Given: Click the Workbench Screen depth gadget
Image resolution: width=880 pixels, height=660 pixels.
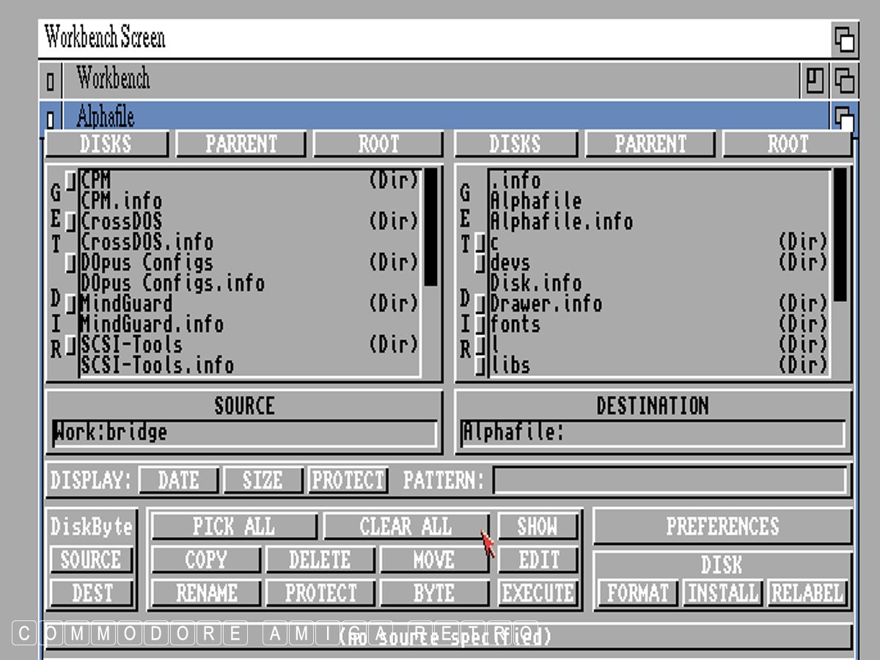Looking at the screenshot, I should tap(844, 38).
